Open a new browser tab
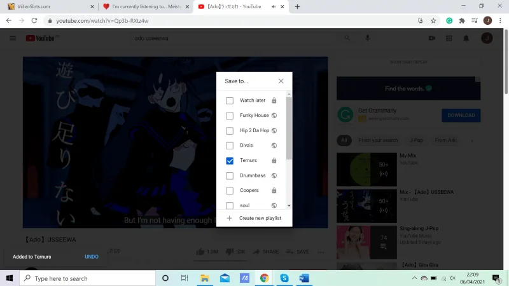Viewport: 509px width, 286px height. [x=297, y=6]
